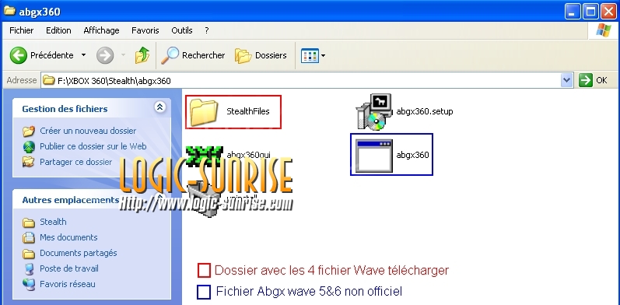Open the Outils menu
The width and height of the screenshot is (620, 305).
(x=182, y=30)
